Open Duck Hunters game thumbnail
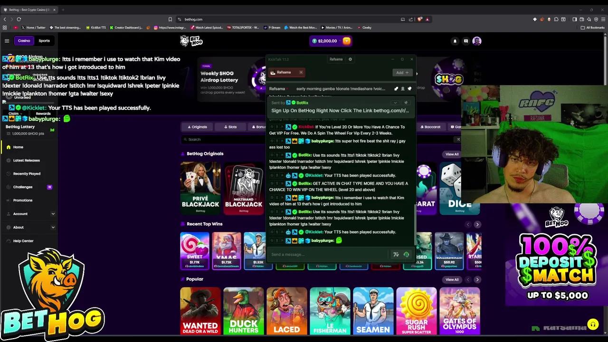Screen dimensions: 608x342 pos(244,311)
